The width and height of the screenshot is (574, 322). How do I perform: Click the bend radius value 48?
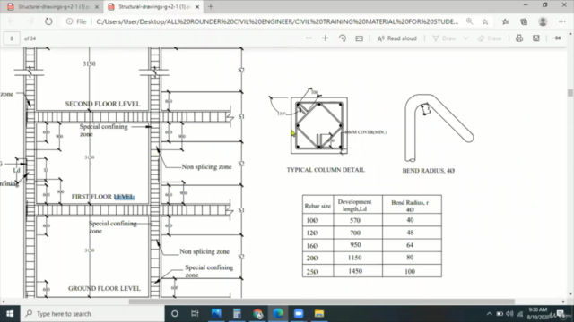410,233
